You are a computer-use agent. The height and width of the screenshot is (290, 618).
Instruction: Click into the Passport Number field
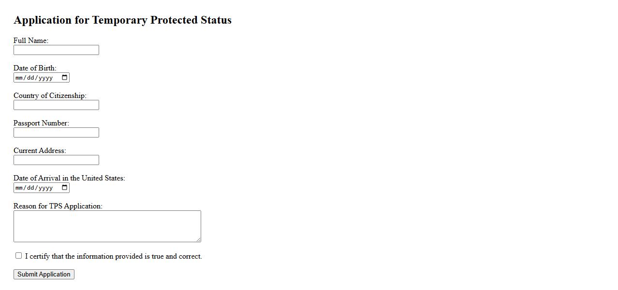56,133
